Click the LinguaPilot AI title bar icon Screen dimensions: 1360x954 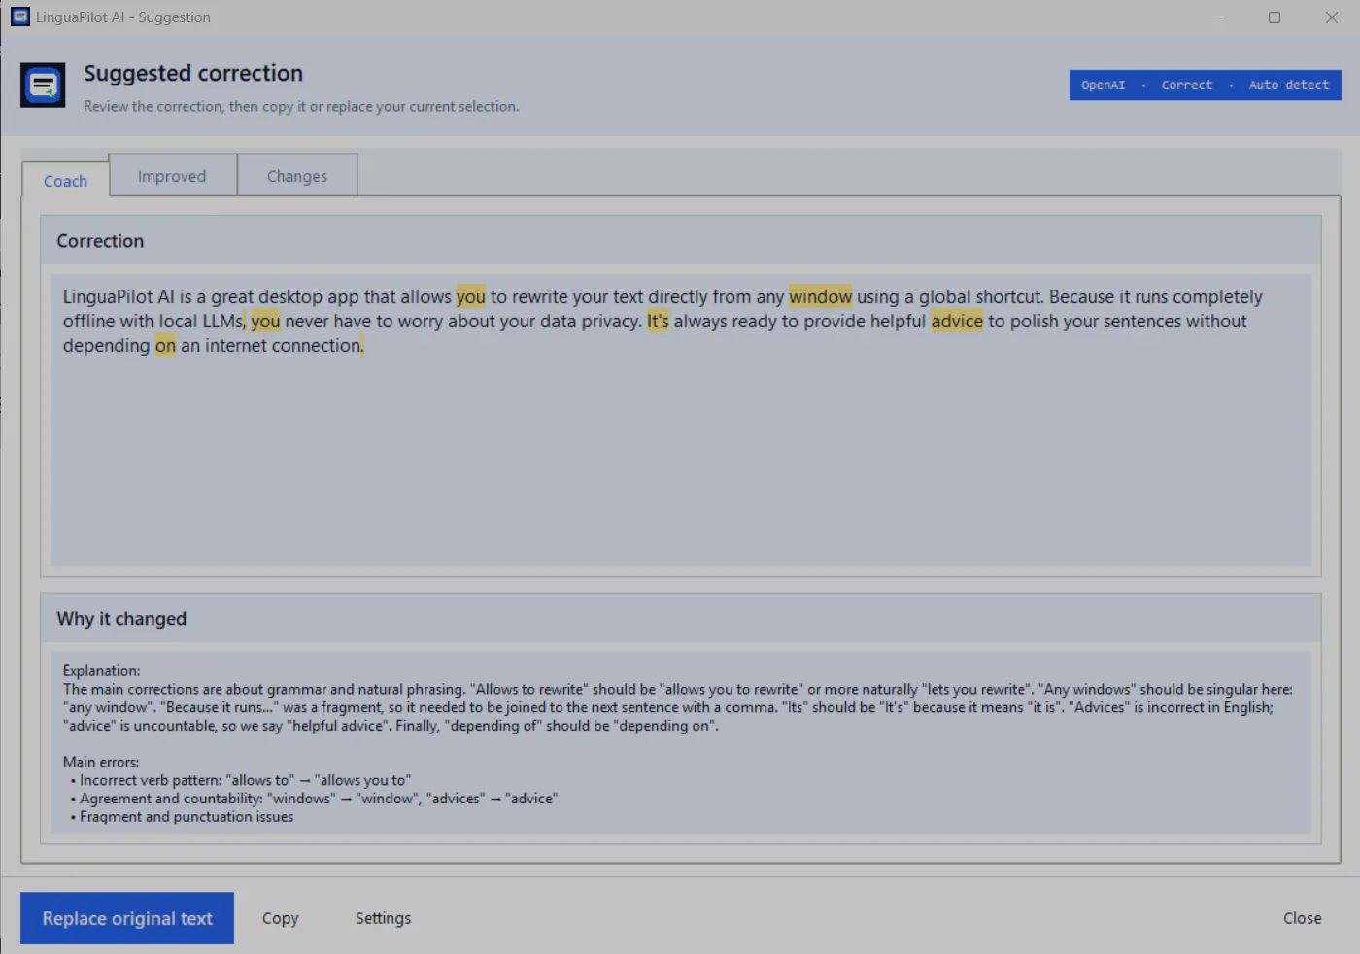(19, 17)
